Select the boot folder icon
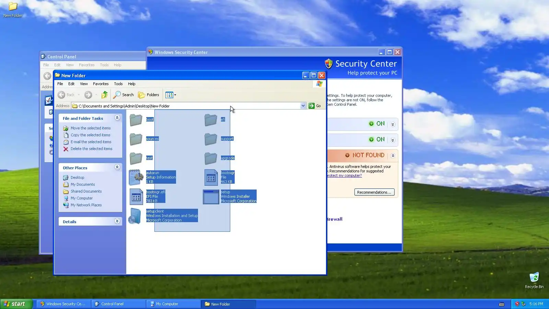Viewport: 549px width, 309px height. (136, 119)
